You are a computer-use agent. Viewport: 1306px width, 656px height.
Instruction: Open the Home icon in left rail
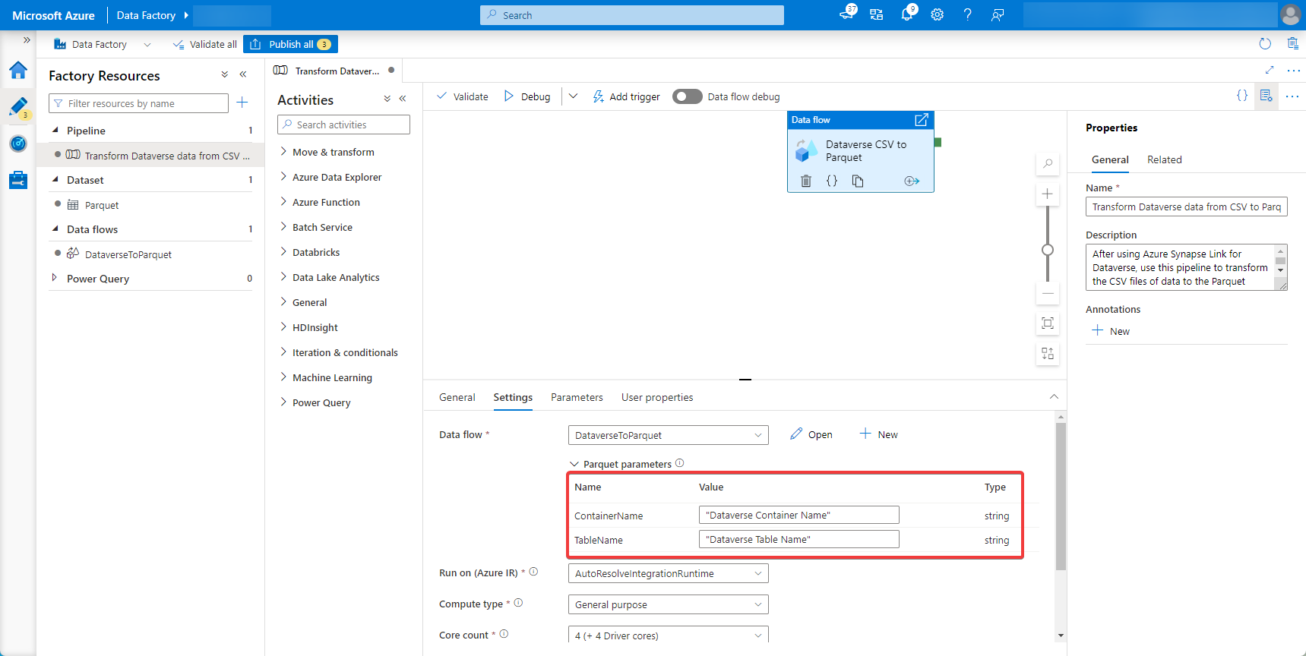click(18, 71)
